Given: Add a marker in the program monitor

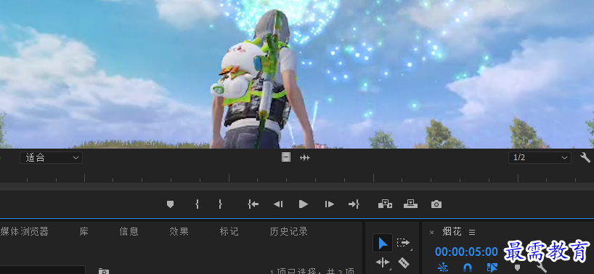Looking at the screenshot, I should click(x=171, y=204).
